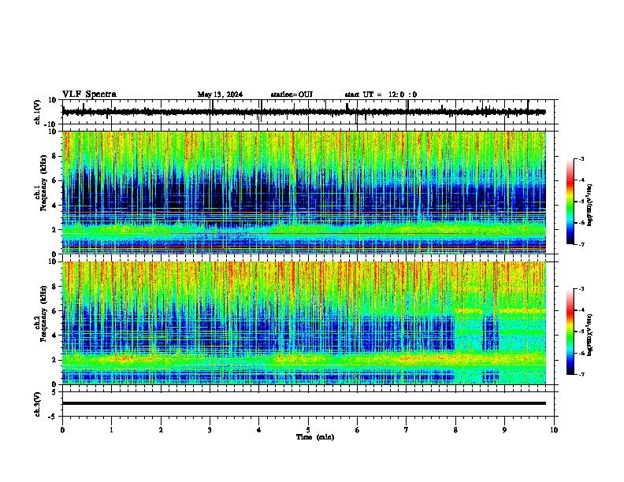
Task: Click the "2" kHz tick on ch.1 axis
Action: tap(54, 230)
